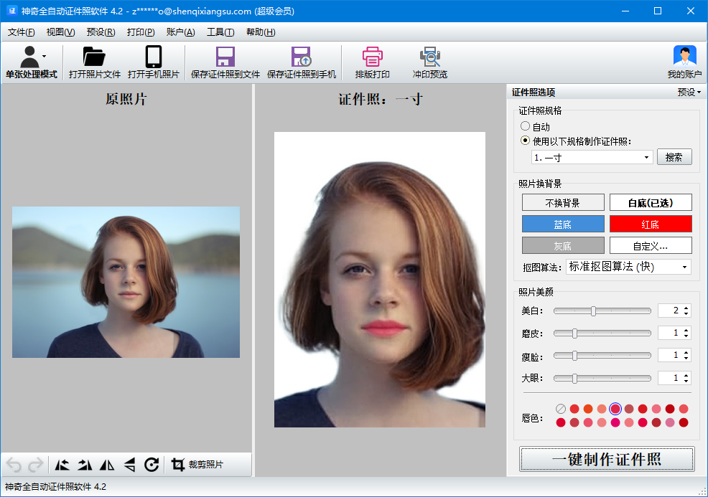The height and width of the screenshot is (497, 708).
Task: Select the magenta lip color swatch in second row
Action: [x=615, y=422]
